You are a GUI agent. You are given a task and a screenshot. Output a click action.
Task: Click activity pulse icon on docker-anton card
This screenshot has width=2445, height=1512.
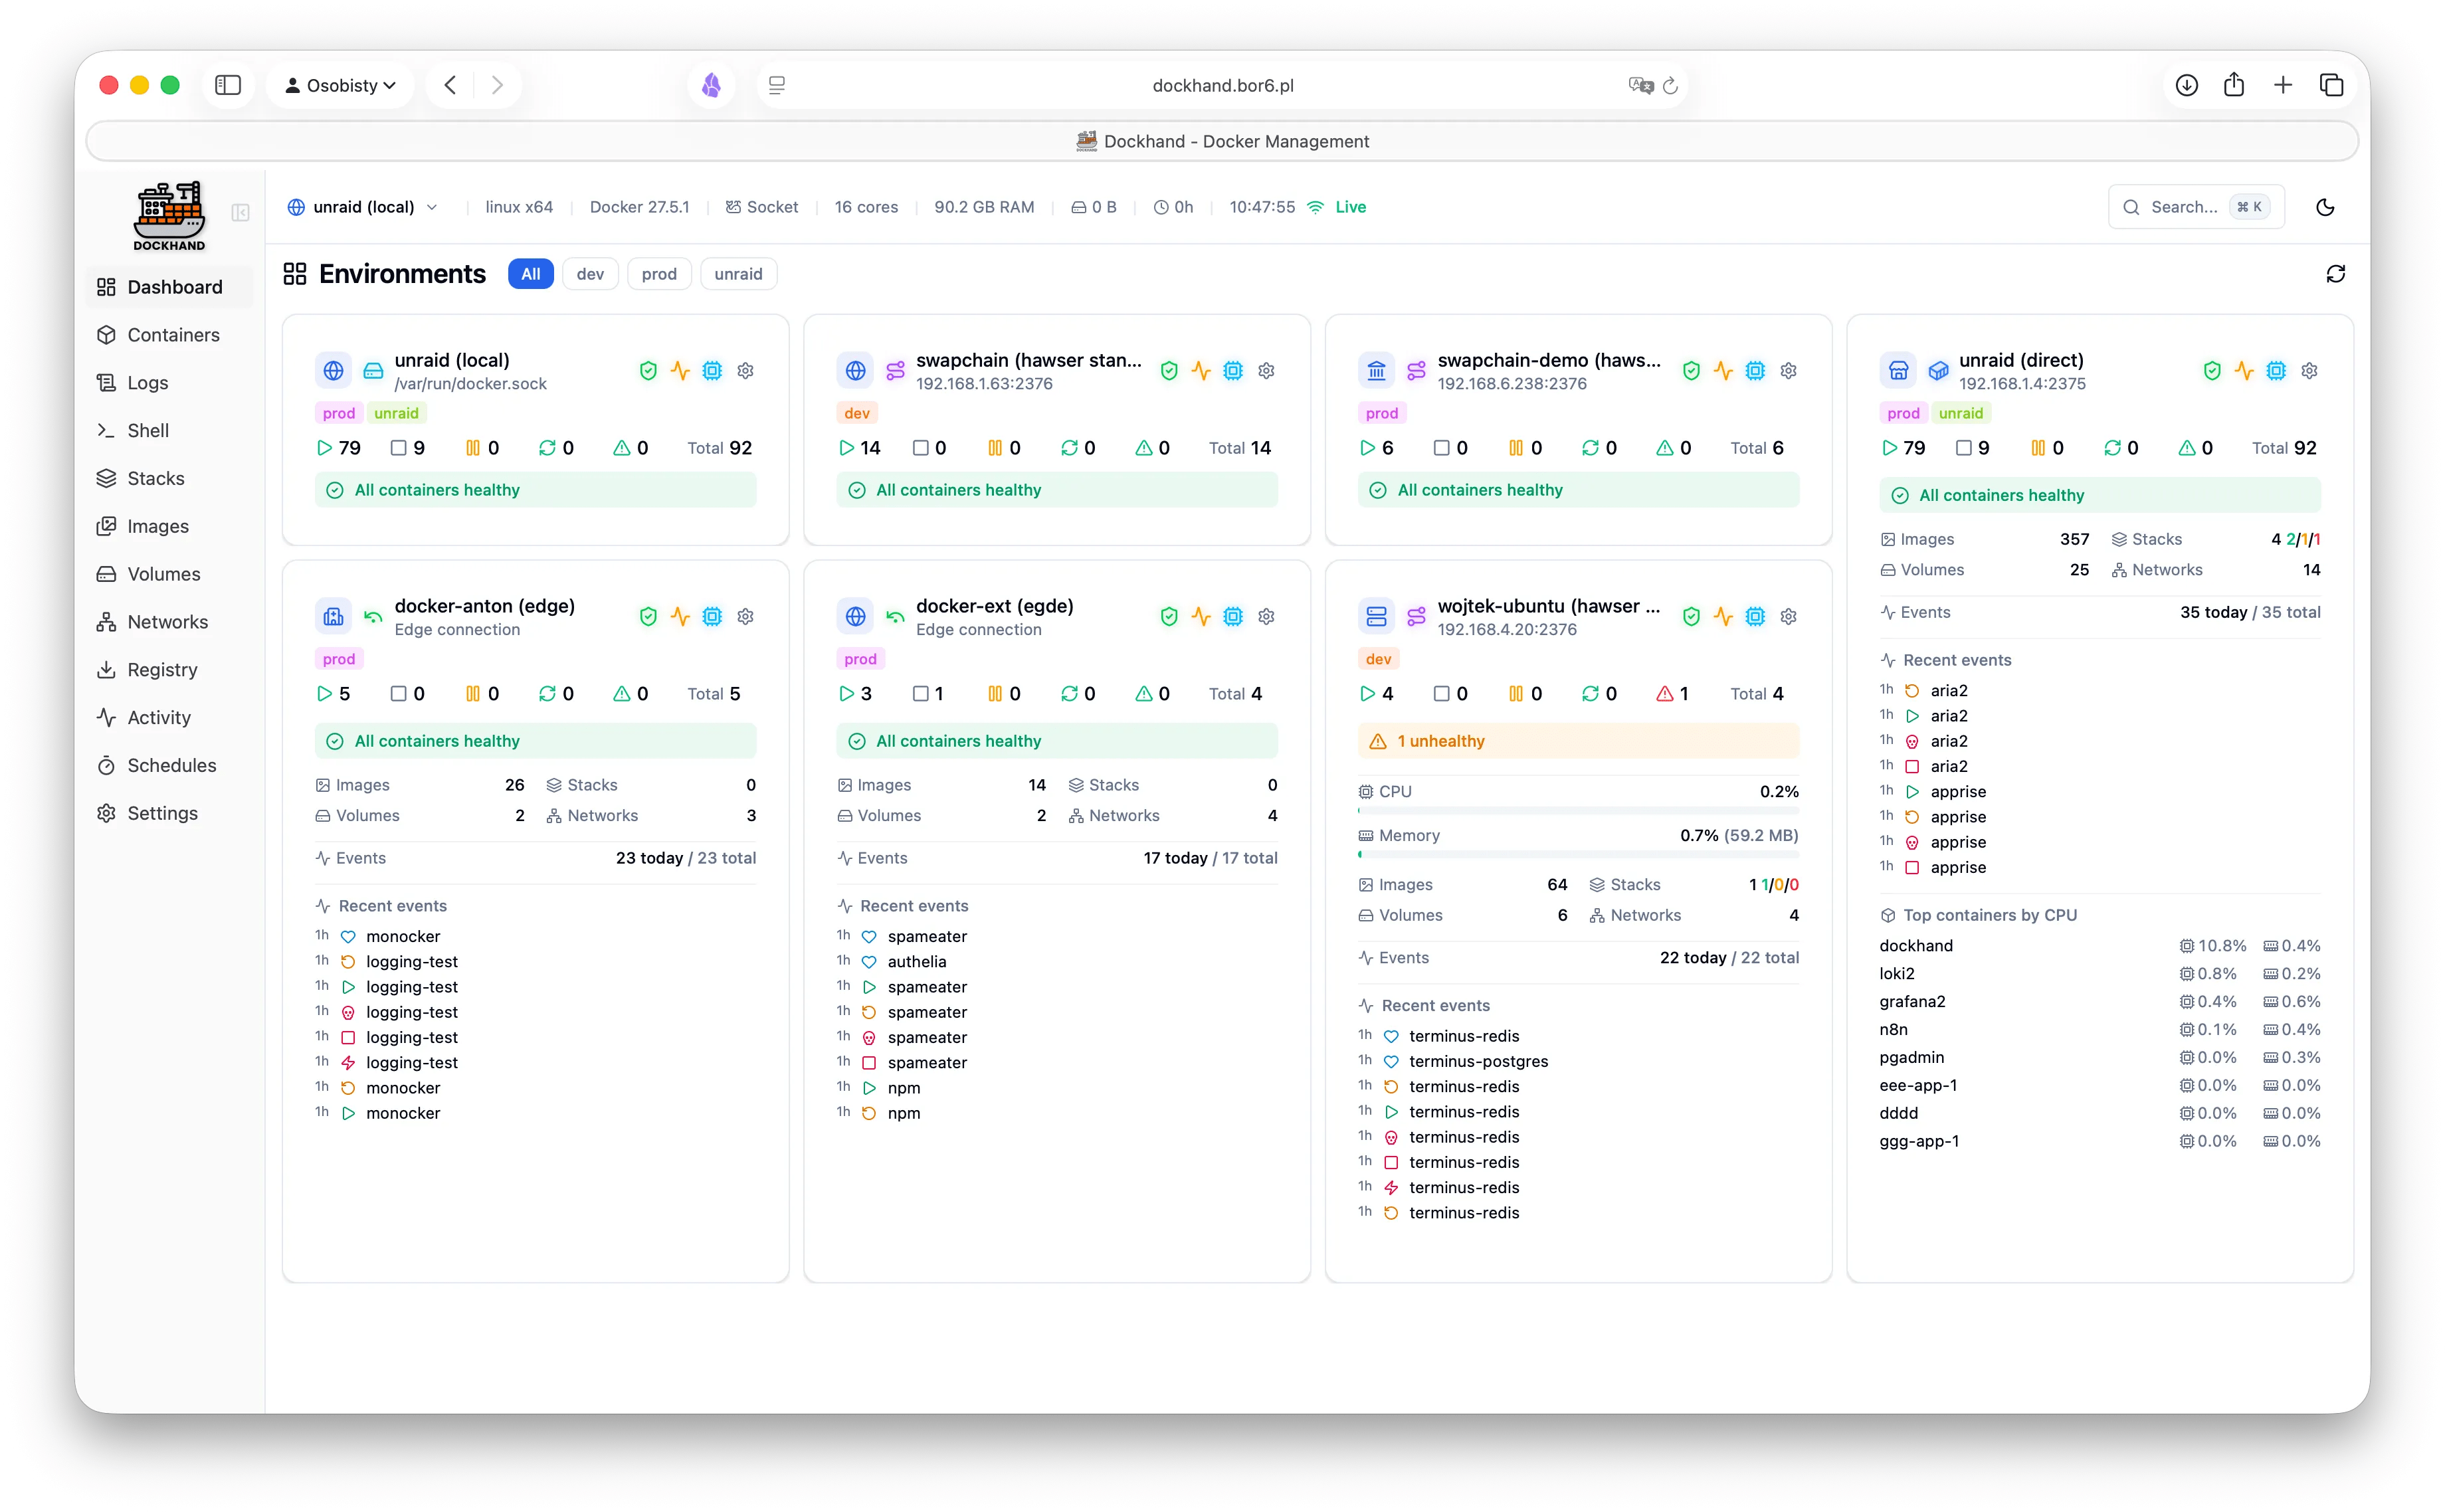(x=680, y=617)
